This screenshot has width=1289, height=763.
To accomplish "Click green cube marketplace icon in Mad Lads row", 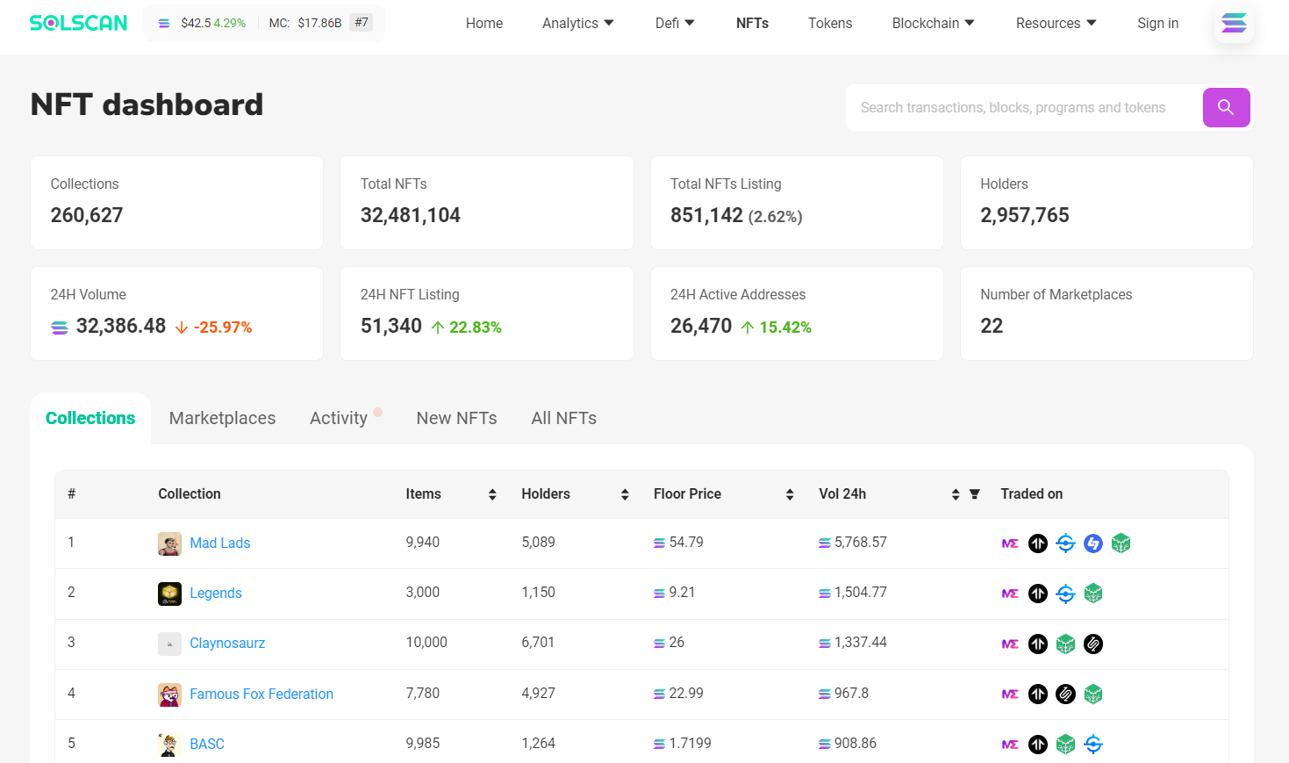I will [1121, 543].
